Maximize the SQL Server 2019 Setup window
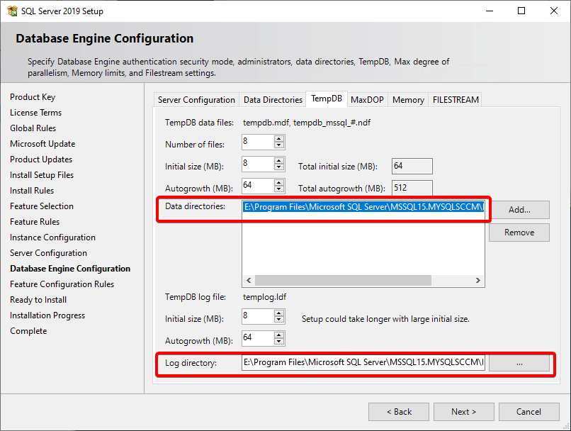Viewport: 571px width, 431px height. click(521, 11)
